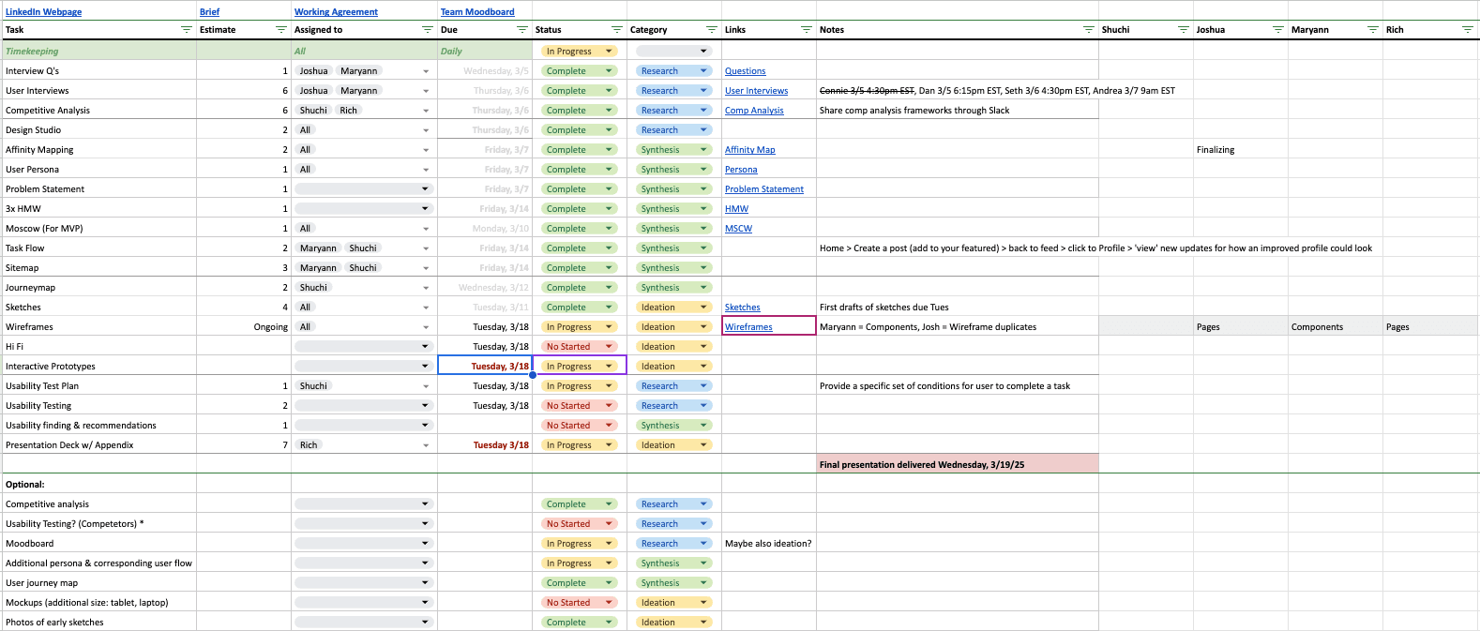Open the Team Moodboard link

tap(477, 12)
